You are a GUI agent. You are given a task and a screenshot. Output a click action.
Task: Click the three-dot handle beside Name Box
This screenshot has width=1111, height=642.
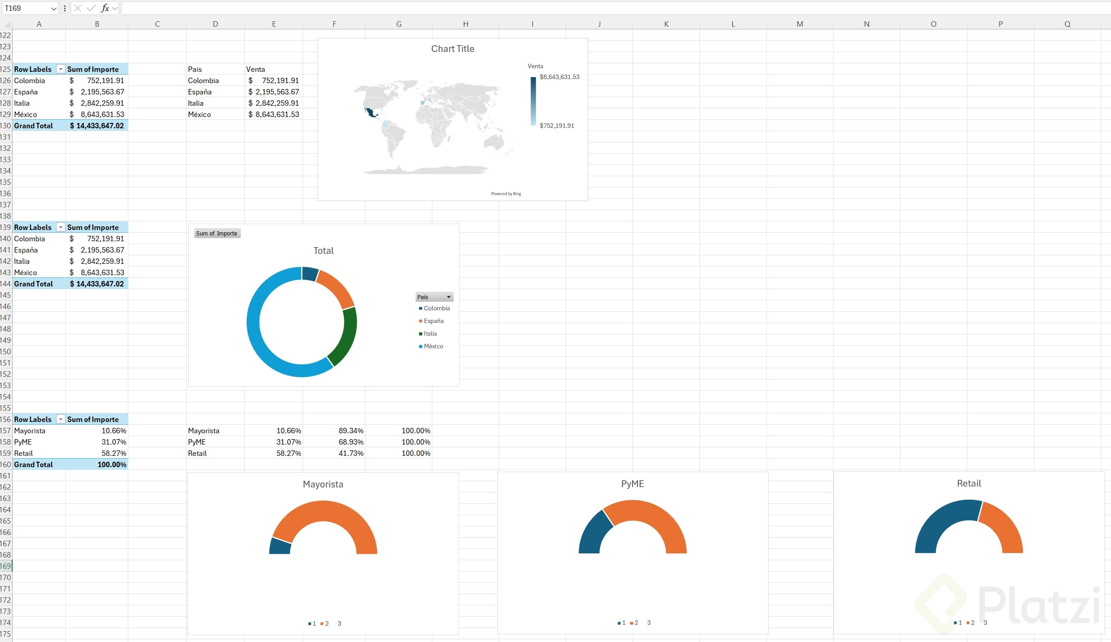point(65,8)
